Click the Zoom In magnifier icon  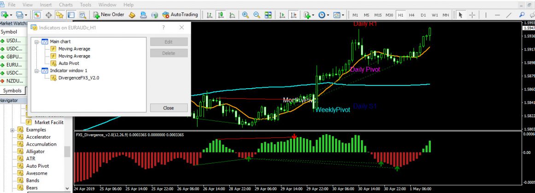(245, 15)
